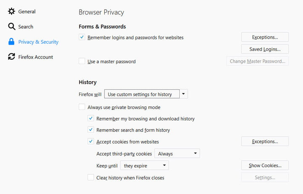The width and height of the screenshot is (303, 194).
Task: Click the Show Cookies button
Action: coord(265,165)
